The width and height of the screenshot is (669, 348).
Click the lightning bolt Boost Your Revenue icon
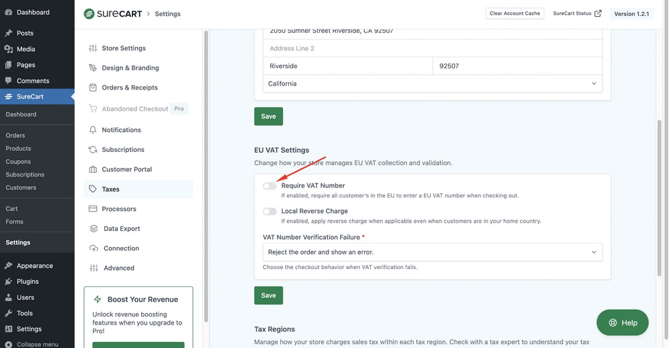pyautogui.click(x=98, y=299)
